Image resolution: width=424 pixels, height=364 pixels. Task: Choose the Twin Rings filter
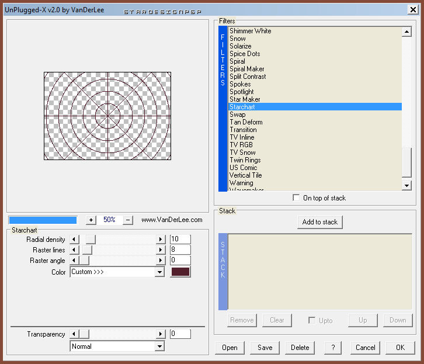pos(245,160)
